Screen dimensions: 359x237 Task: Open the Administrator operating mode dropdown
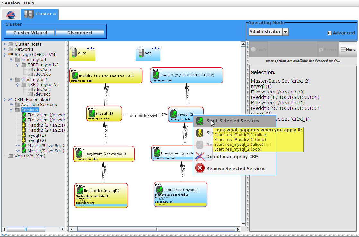click(x=285, y=32)
